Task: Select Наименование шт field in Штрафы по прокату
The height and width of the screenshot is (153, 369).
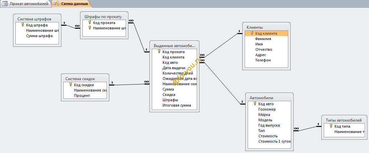Action: pyautogui.click(x=104, y=28)
